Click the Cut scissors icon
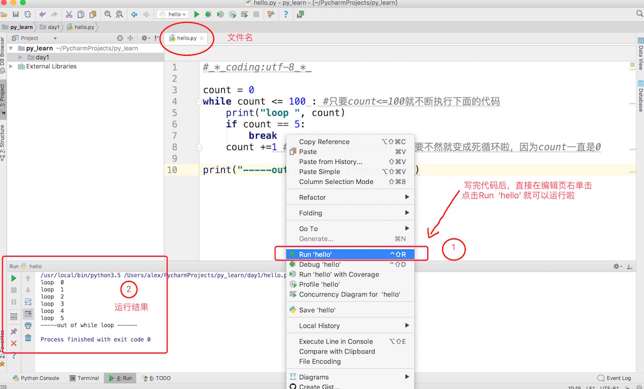644x389 pixels. [69, 14]
